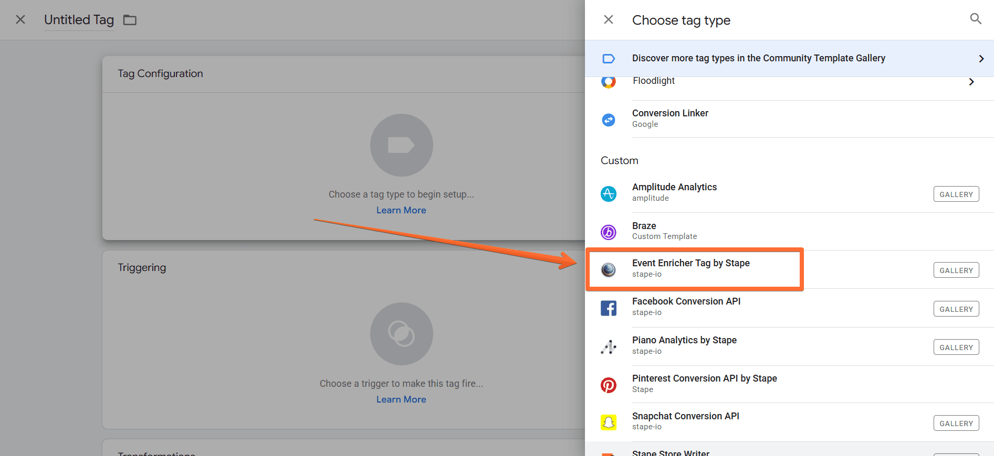Screen dimensions: 994x456
Task: Click the Triggering placeholder icon
Action: tap(401, 334)
